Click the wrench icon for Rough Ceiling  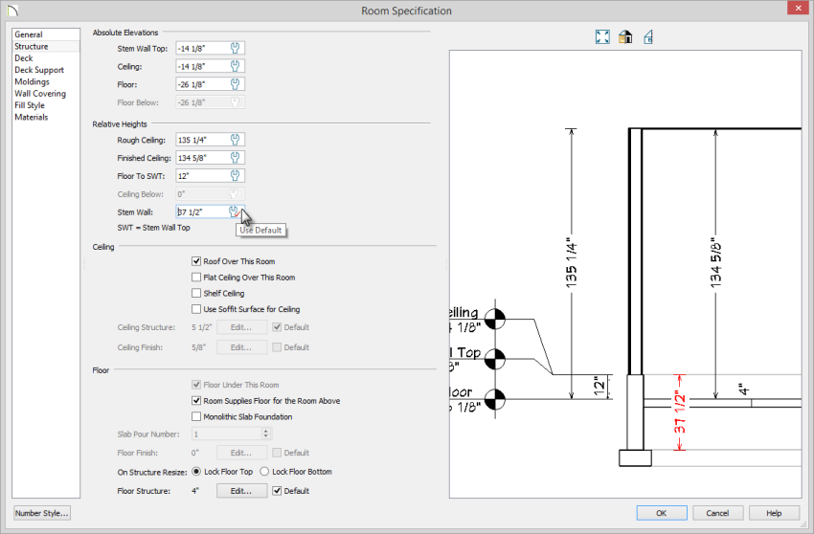(x=236, y=140)
